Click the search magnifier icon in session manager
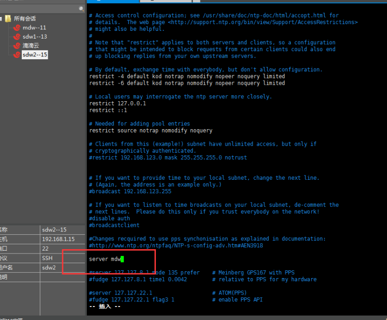 pyautogui.click(x=81, y=9)
